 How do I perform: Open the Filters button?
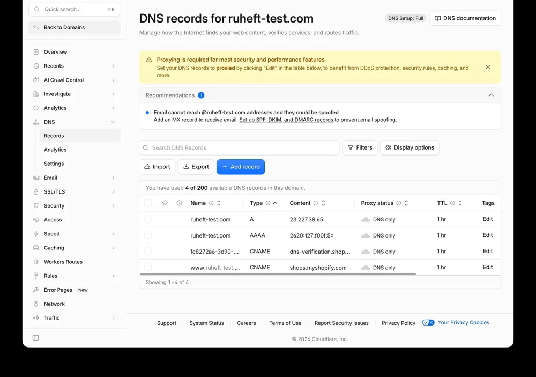(360, 148)
